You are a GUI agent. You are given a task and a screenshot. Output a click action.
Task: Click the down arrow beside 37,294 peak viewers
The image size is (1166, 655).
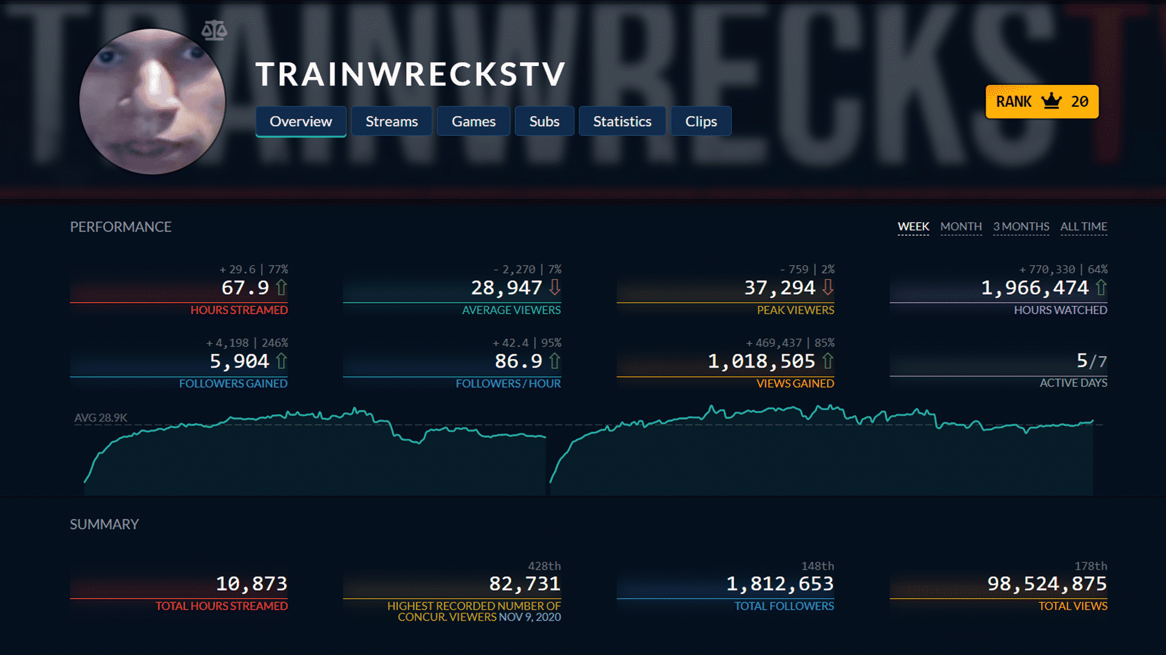point(828,287)
